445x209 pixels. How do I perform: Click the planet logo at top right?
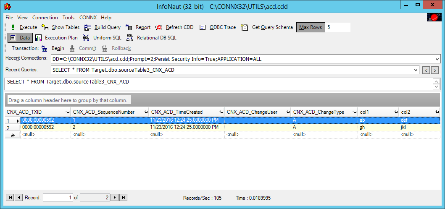[434, 18]
